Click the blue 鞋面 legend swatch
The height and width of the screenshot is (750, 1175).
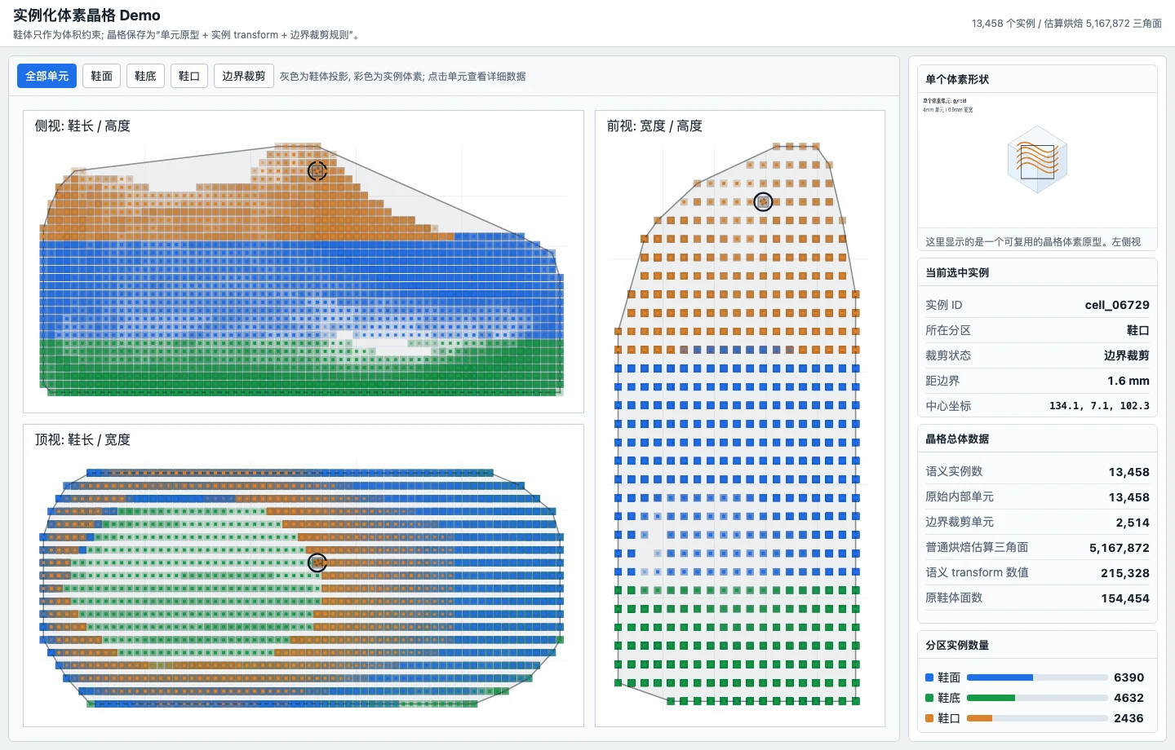[929, 677]
